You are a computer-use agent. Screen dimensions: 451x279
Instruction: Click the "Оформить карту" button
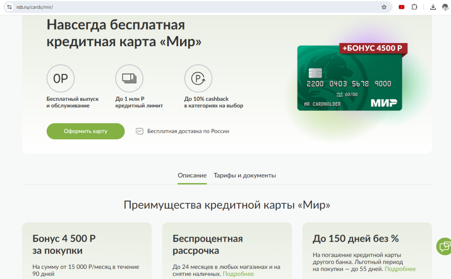[85, 131]
